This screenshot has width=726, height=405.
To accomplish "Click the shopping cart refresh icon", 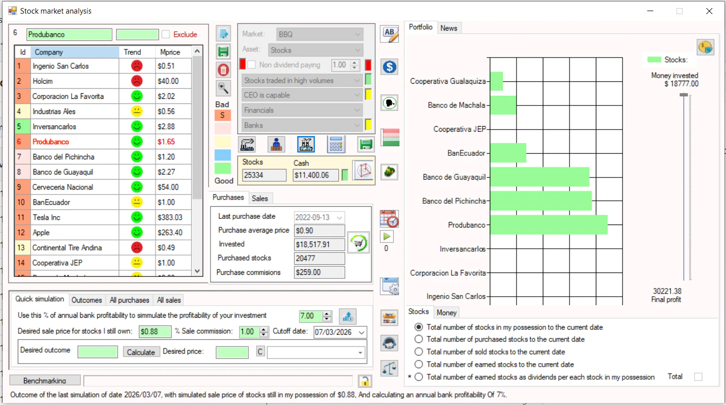I will [x=358, y=243].
